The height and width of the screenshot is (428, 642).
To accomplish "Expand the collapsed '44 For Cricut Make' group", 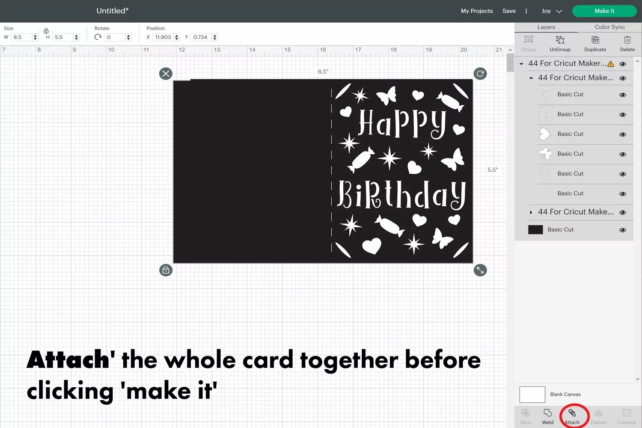I will coord(531,212).
